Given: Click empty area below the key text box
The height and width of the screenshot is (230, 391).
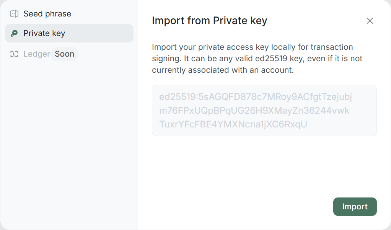Looking at the screenshot, I should click(x=264, y=165).
